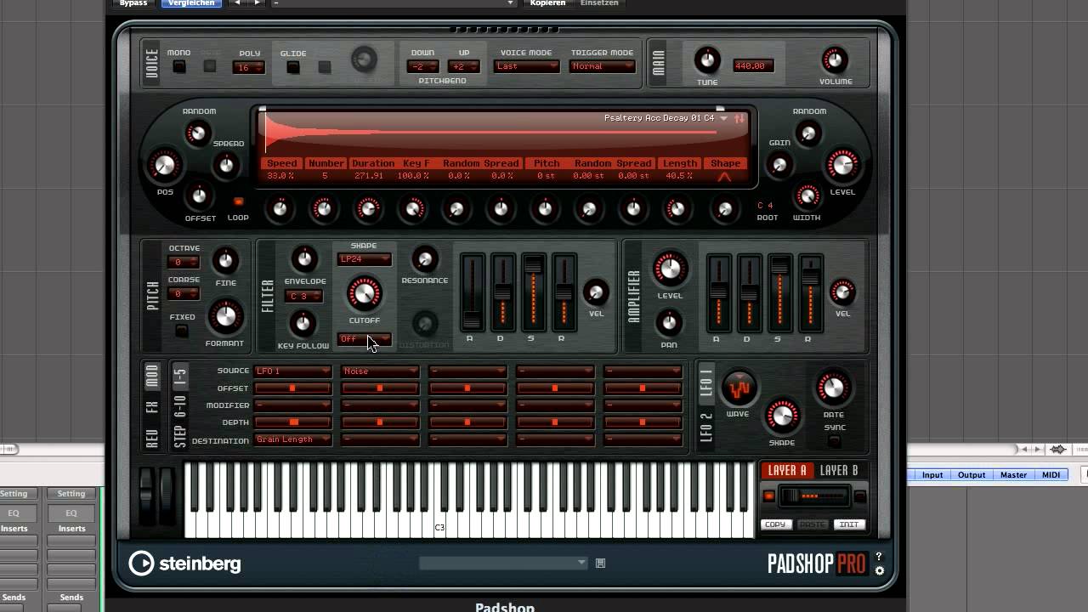The image size is (1088, 612).
Task: Switch to the FX tab
Action: 152,407
